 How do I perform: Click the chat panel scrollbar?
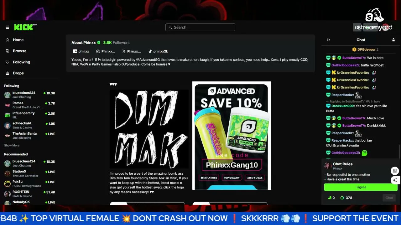click(x=399, y=152)
